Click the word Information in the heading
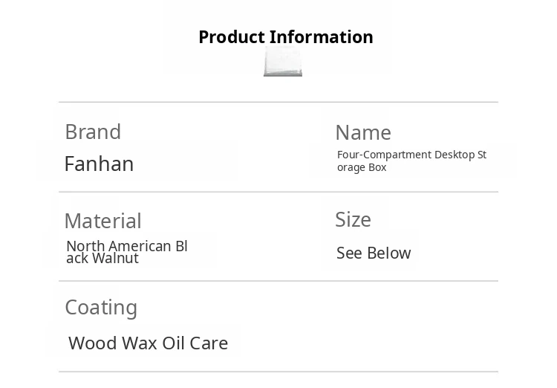The image size is (557, 388). 321,37
